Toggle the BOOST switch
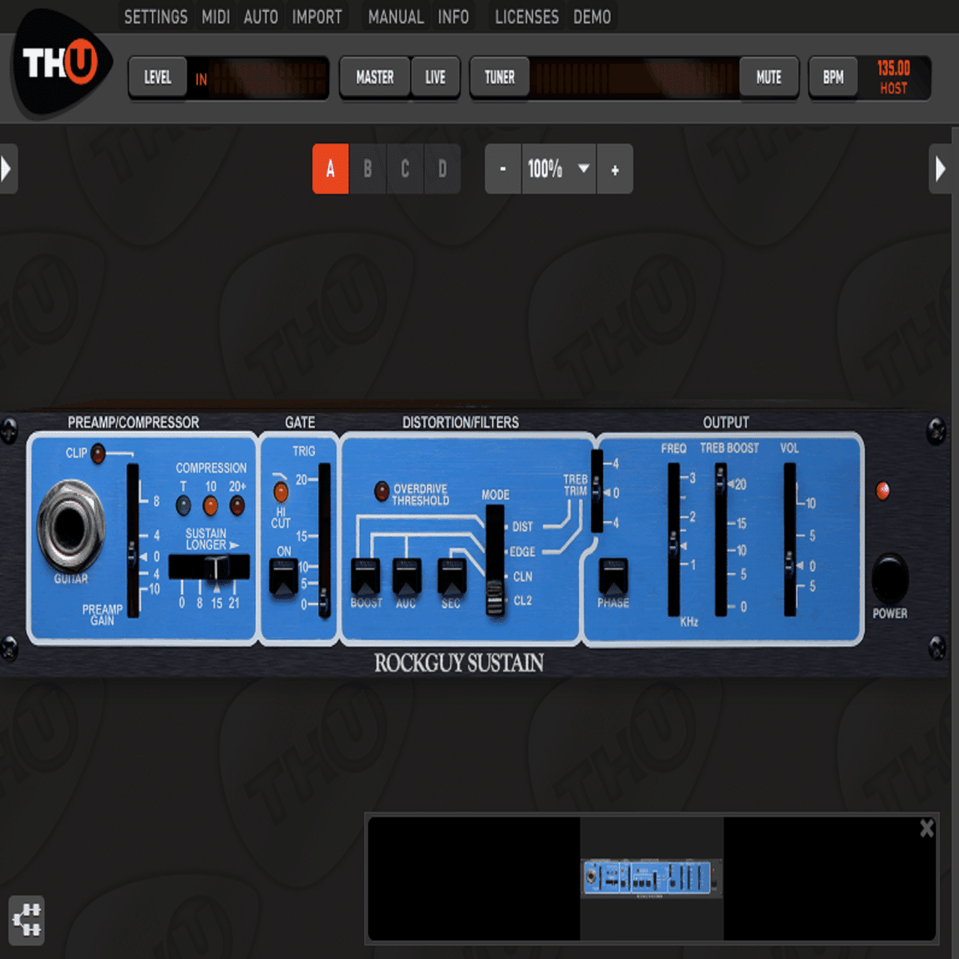The width and height of the screenshot is (959, 959). [366, 577]
